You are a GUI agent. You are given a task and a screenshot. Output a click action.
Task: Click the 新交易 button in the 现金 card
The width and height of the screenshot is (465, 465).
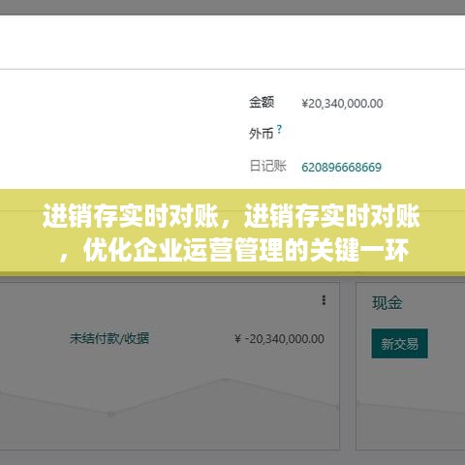(399, 343)
